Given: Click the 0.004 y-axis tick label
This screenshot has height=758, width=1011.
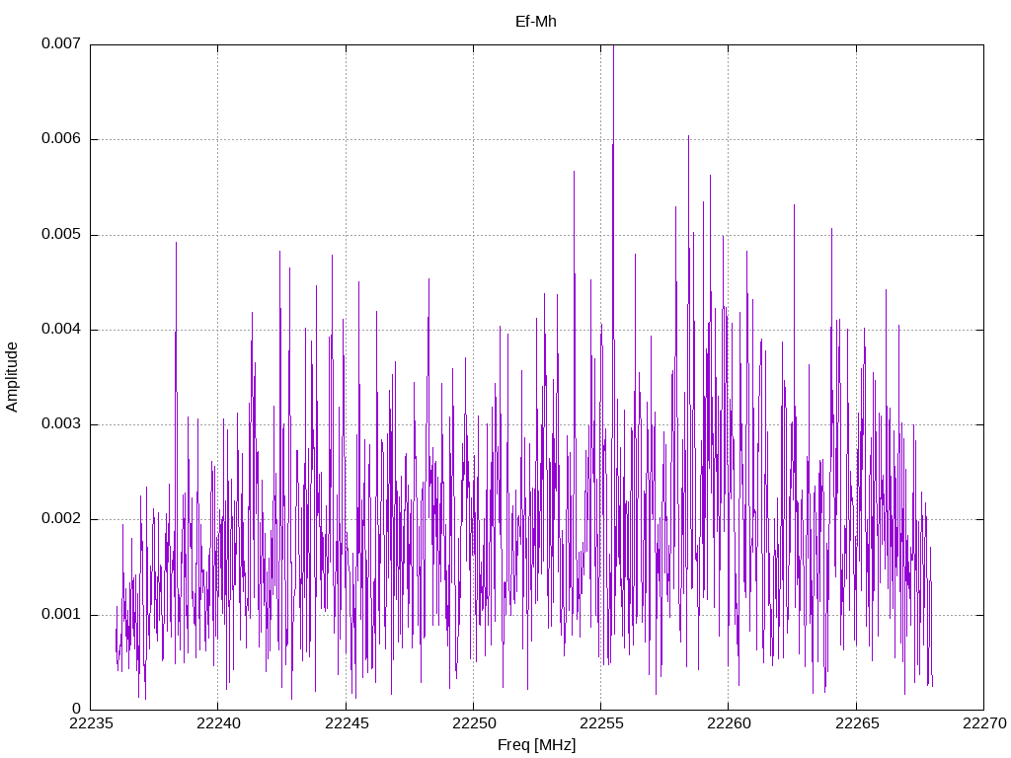Looking at the screenshot, I should (x=61, y=330).
